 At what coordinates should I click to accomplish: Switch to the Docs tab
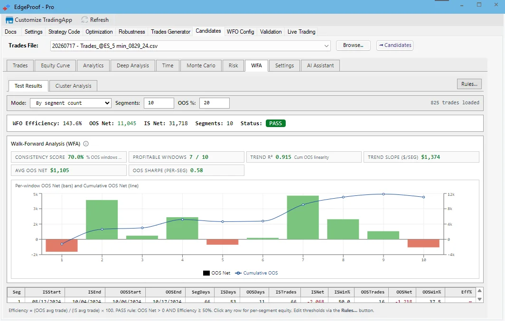[x=10, y=31]
